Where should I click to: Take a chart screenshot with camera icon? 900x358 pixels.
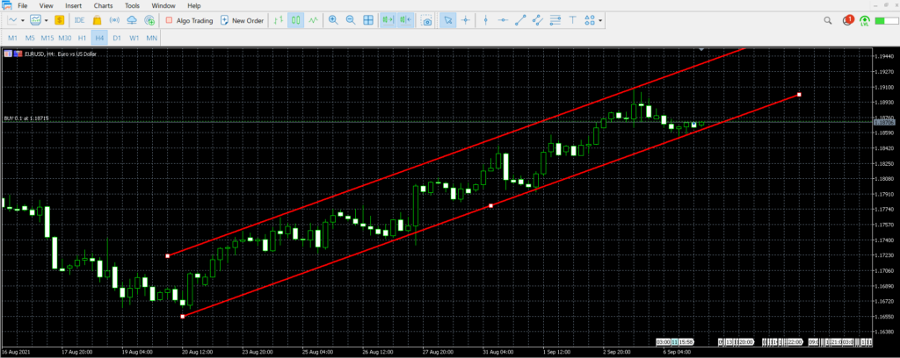(x=426, y=20)
